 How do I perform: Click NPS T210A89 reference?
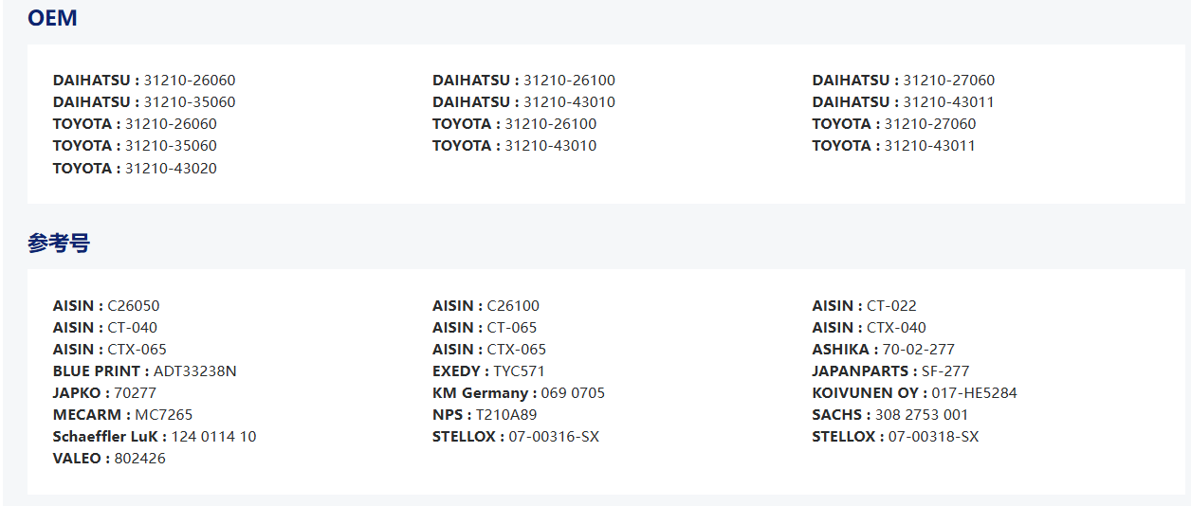(484, 415)
